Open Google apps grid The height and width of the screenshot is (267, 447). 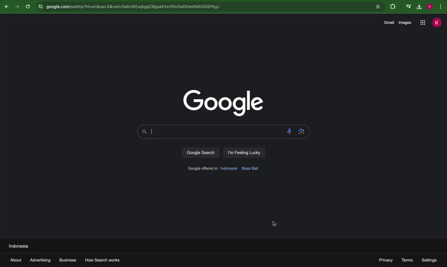pos(423,22)
